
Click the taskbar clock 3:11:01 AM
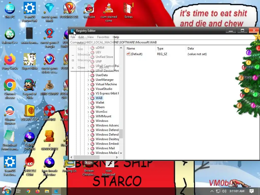pos(237,191)
